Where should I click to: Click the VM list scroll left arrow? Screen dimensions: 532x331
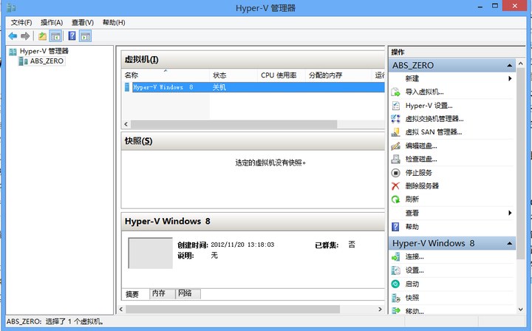click(126, 124)
